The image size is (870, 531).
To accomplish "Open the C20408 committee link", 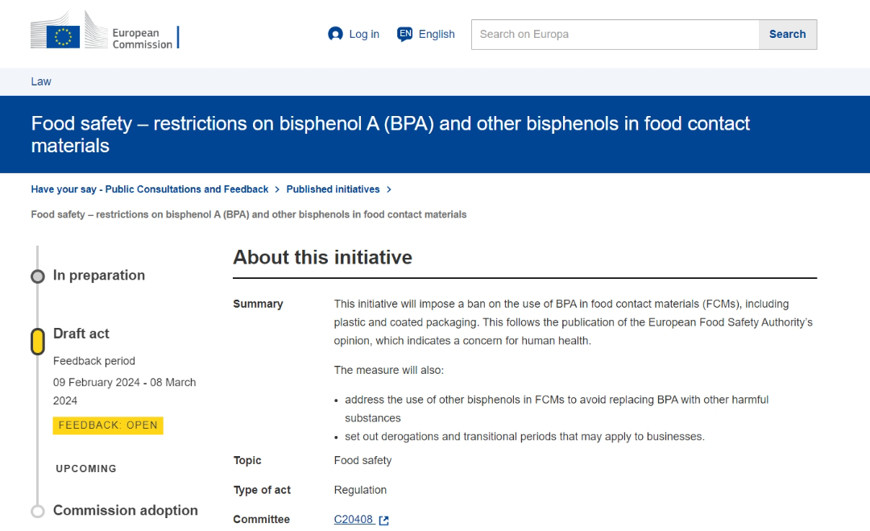I will [x=353, y=520].
